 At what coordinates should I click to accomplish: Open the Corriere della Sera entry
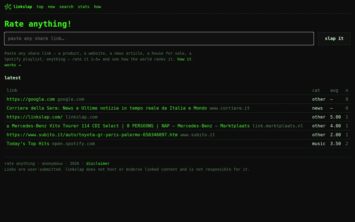pos(107,108)
